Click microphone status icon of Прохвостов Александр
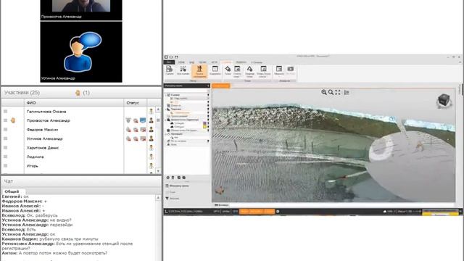Screen dimensions: 464x261 128,120
